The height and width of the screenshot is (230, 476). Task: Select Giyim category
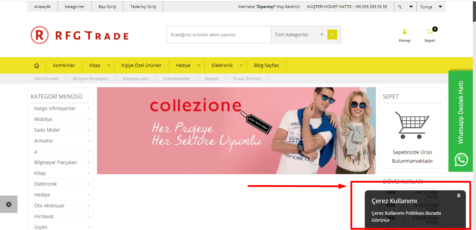tap(40, 227)
